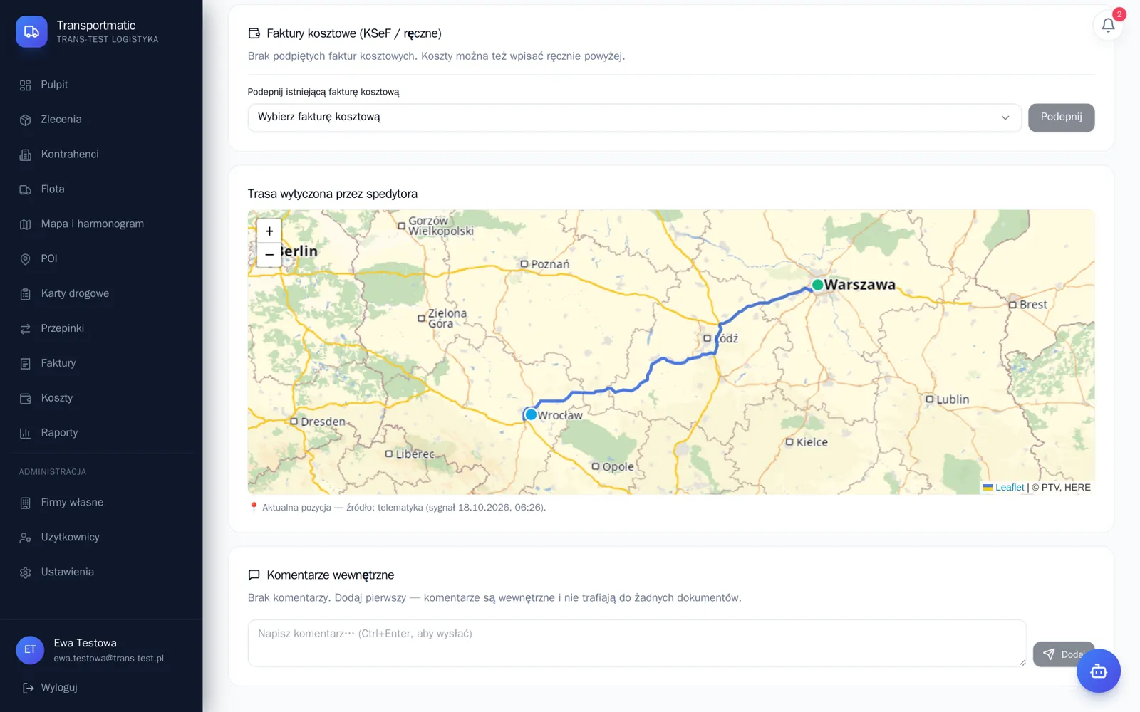The width and height of the screenshot is (1140, 712).
Task: Click the blue Wrocław position marker
Action: coord(530,414)
